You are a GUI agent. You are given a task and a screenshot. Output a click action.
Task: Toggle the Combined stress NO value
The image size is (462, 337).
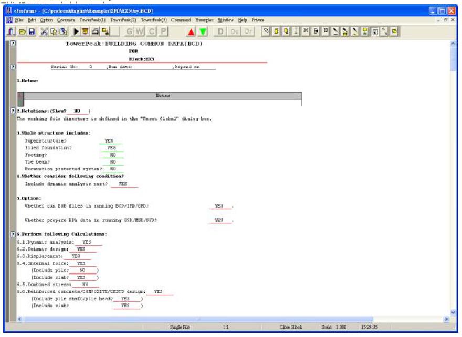click(86, 285)
